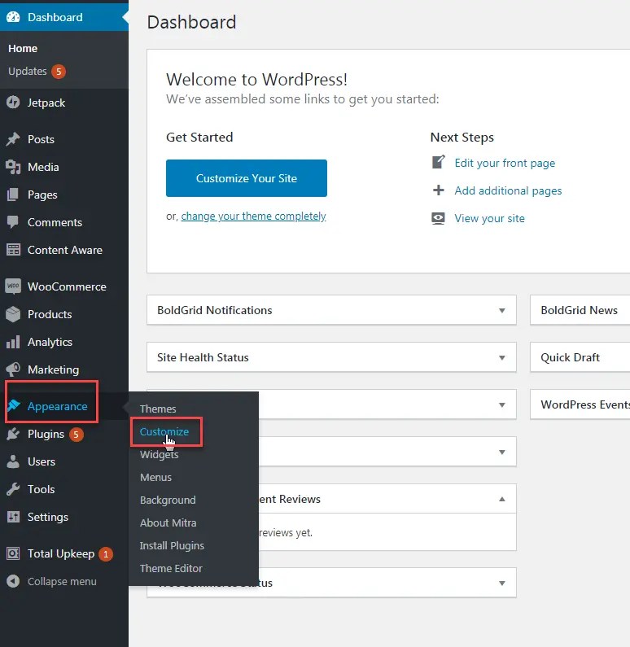Click the edit front page pencil icon
The image size is (630, 647).
(438, 162)
